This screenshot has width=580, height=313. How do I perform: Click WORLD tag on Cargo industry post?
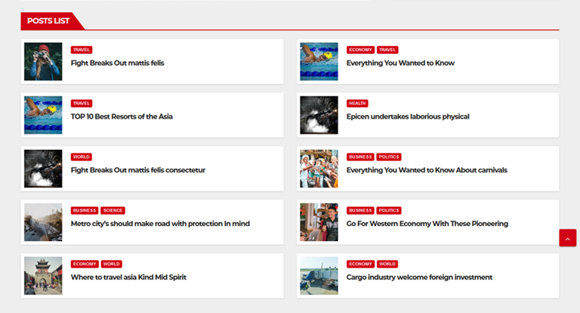387,264
